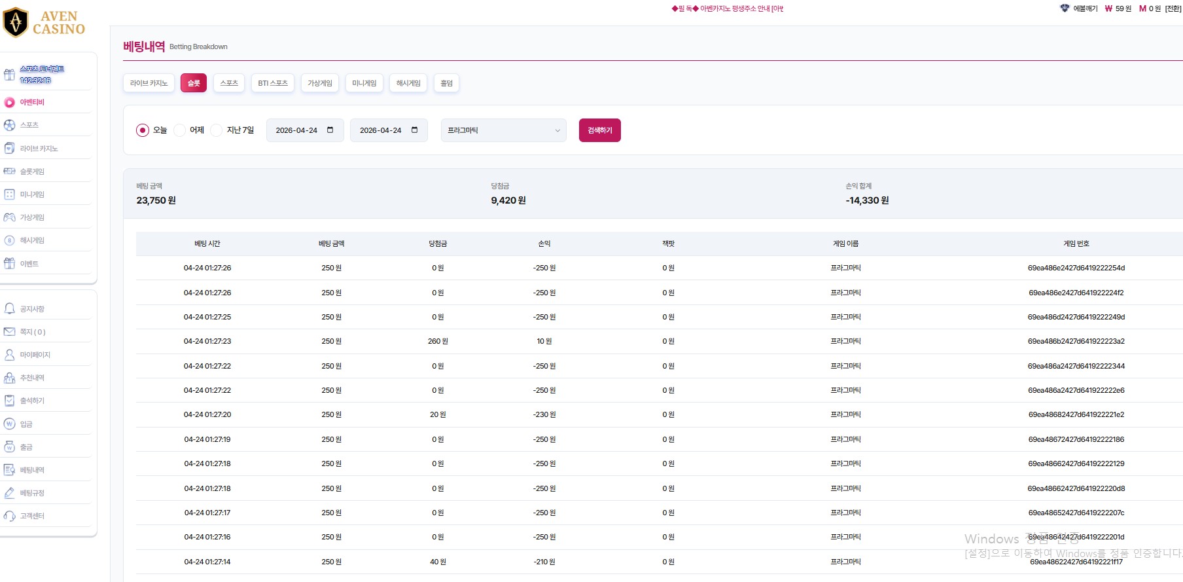Open 스포츠 via the soccer ball icon

pyautogui.click(x=9, y=125)
